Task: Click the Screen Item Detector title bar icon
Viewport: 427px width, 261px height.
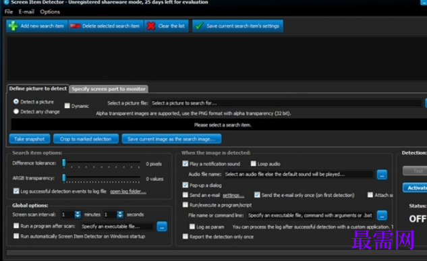Action: pyautogui.click(x=5, y=2)
